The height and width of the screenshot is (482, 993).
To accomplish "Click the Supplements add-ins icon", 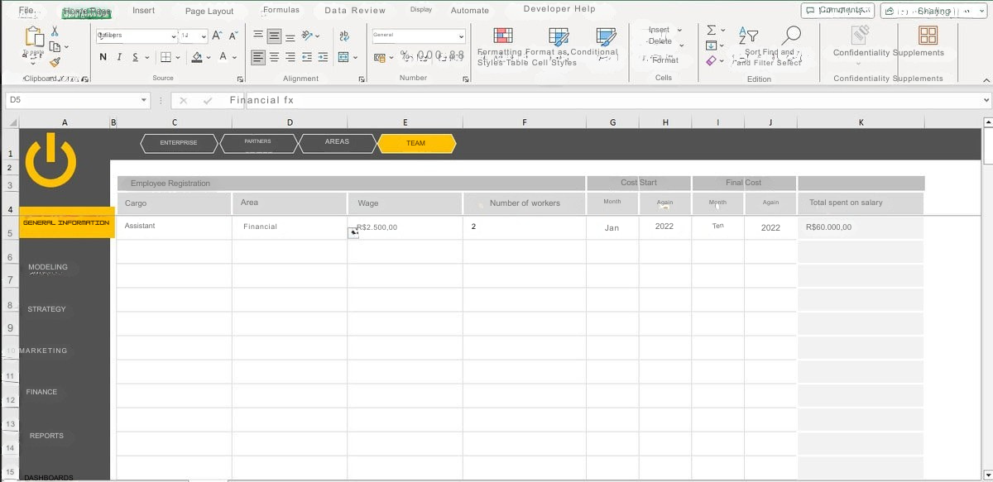I will pos(928,36).
